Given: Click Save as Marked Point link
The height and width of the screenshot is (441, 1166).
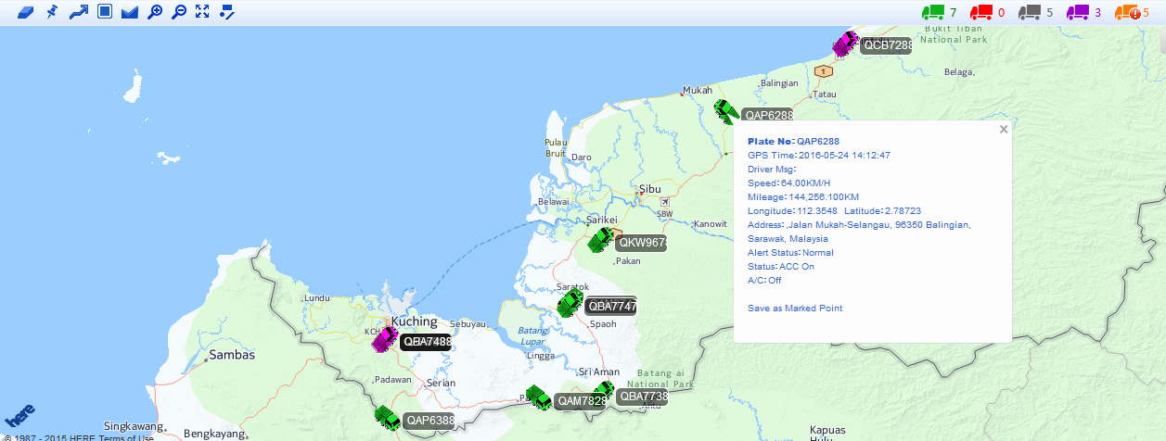Looking at the screenshot, I should 795,309.
